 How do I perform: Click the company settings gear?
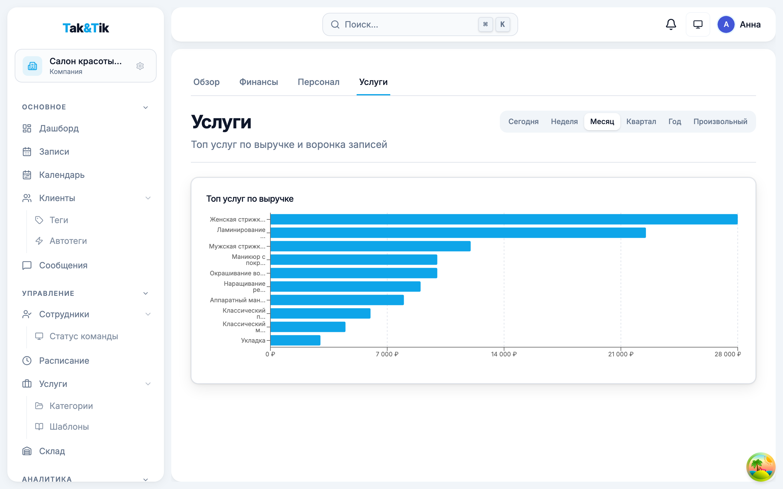tap(140, 66)
